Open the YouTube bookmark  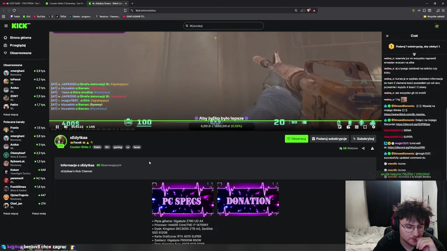click(x=39, y=16)
